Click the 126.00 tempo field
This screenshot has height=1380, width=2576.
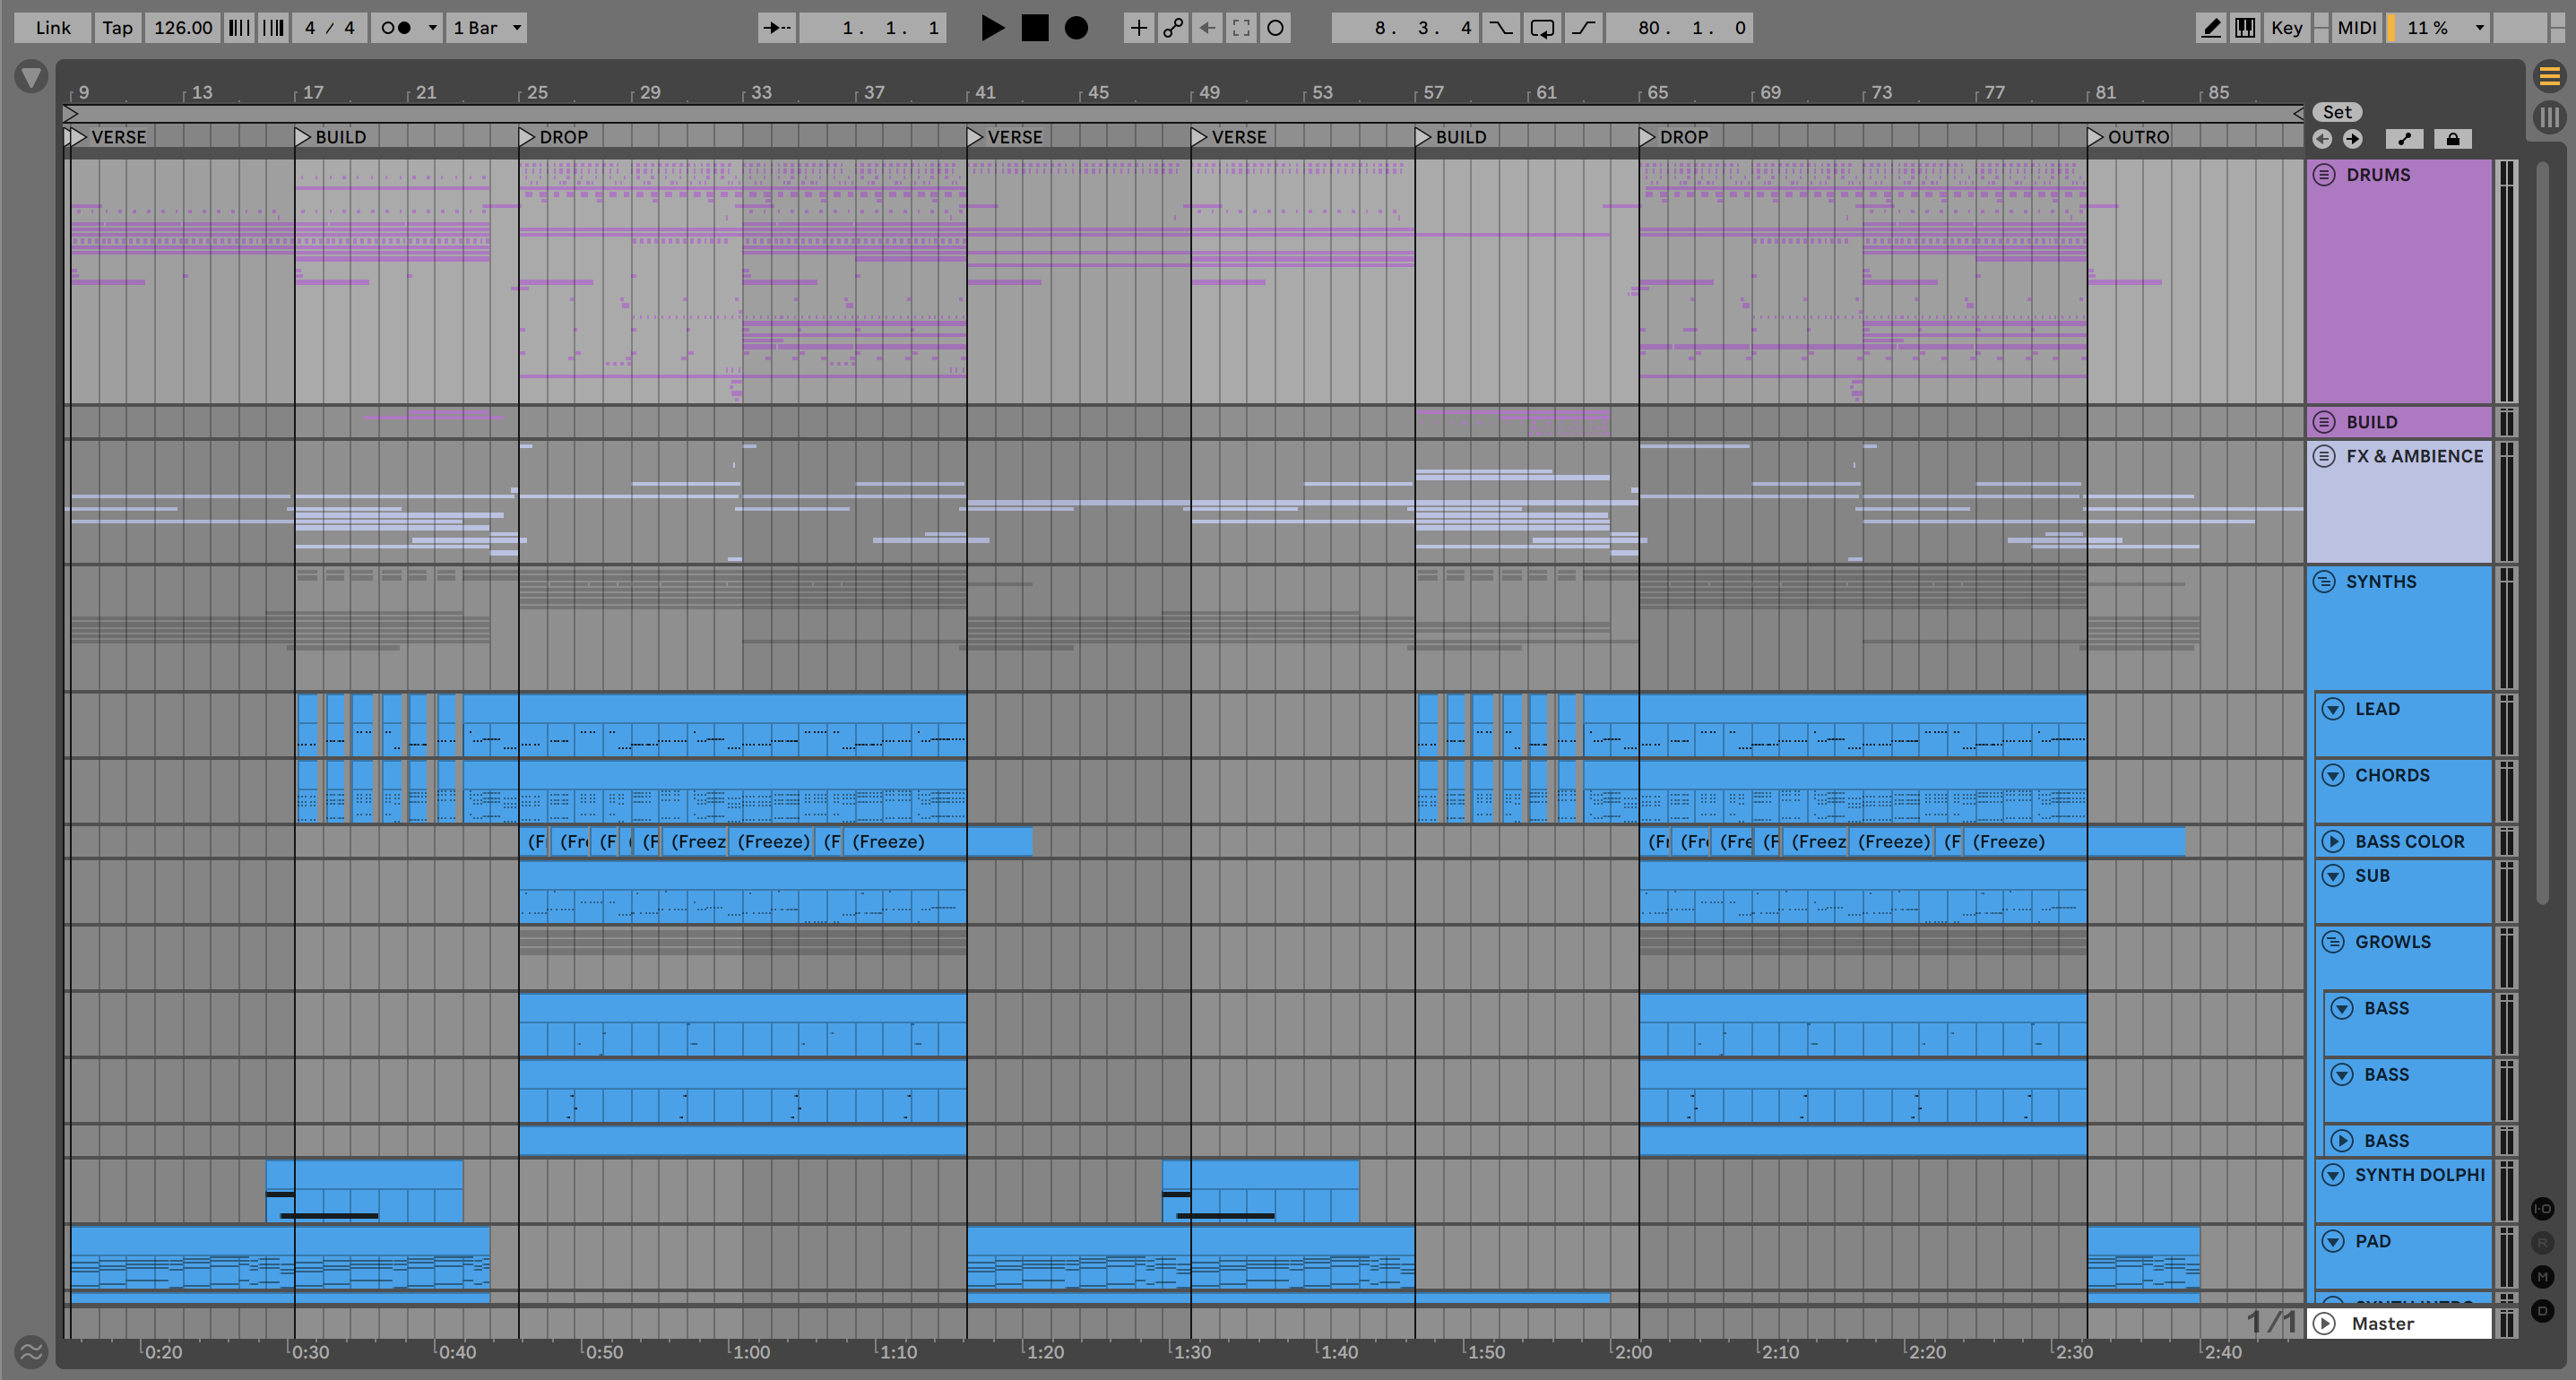pyautogui.click(x=183, y=28)
